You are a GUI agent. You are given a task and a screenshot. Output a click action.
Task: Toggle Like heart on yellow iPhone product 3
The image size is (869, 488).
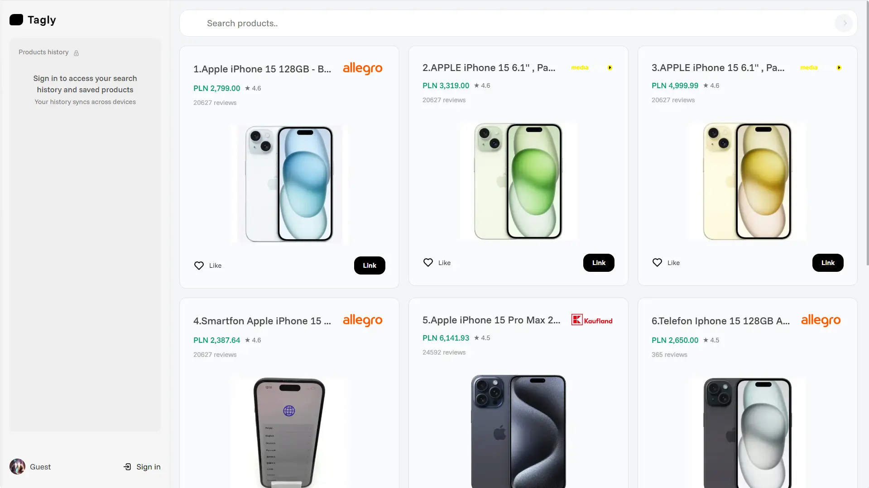[x=658, y=263]
